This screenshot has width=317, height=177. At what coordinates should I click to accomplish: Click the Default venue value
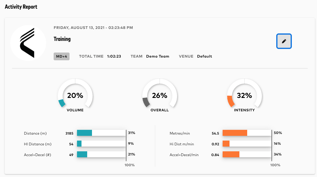pos(204,56)
